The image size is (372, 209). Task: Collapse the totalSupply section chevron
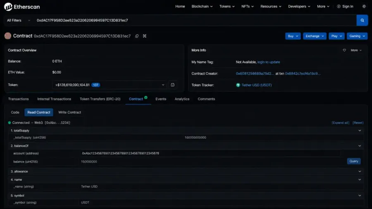(360, 131)
